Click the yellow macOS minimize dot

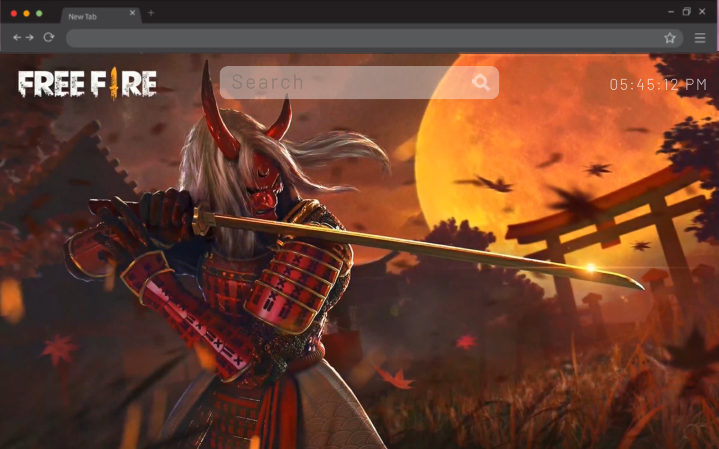[26, 13]
